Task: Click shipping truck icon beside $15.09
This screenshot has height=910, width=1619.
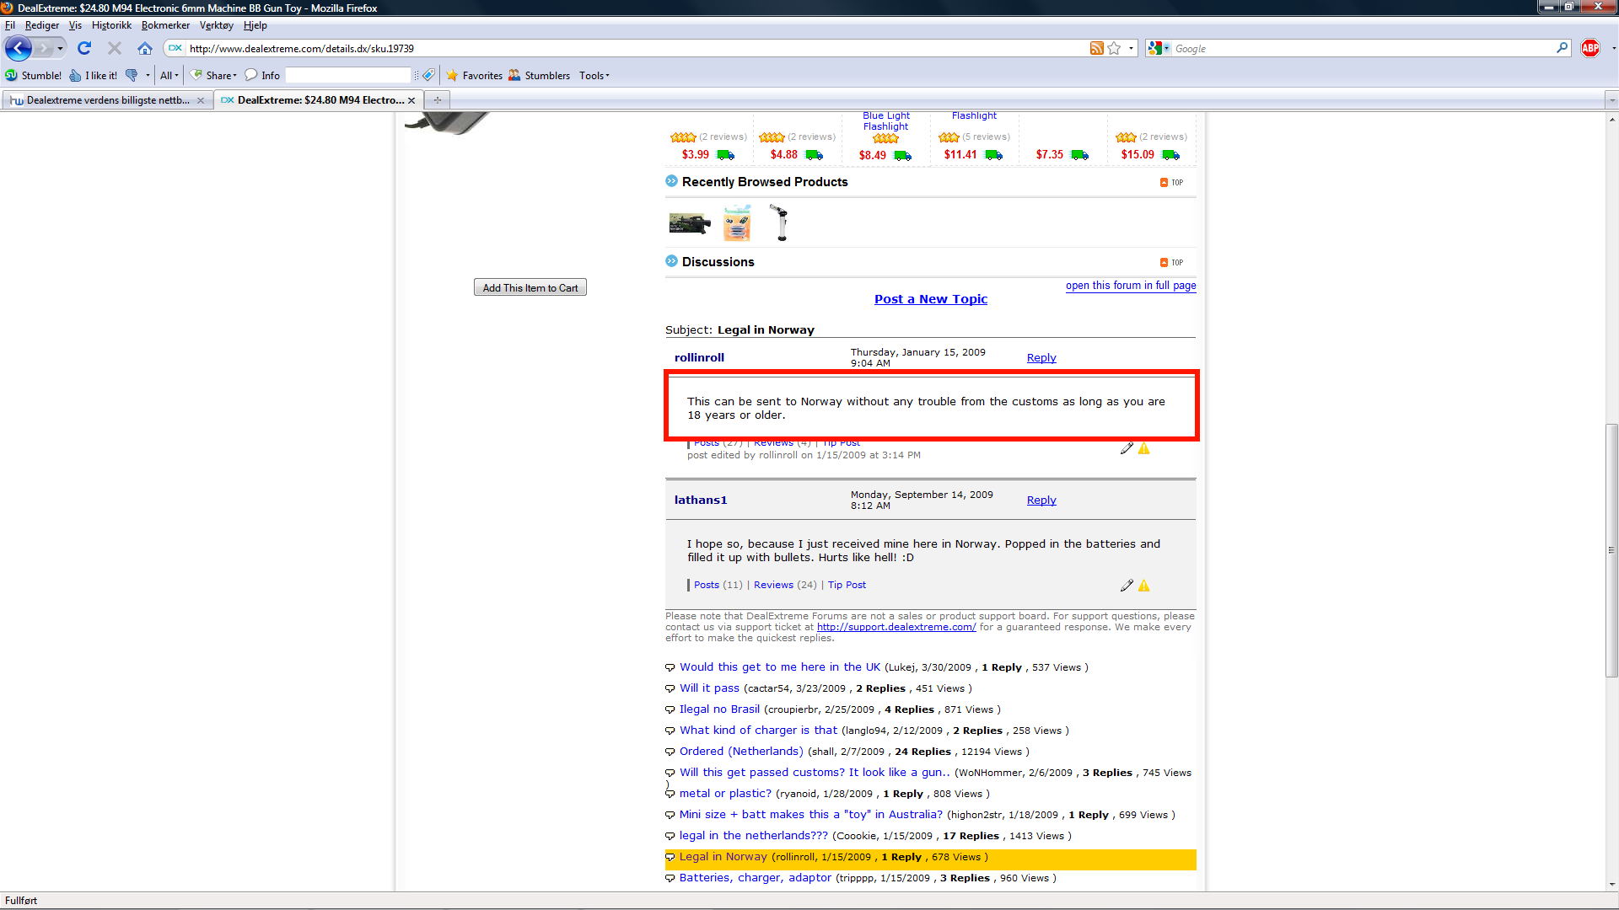Action: [x=1170, y=155]
